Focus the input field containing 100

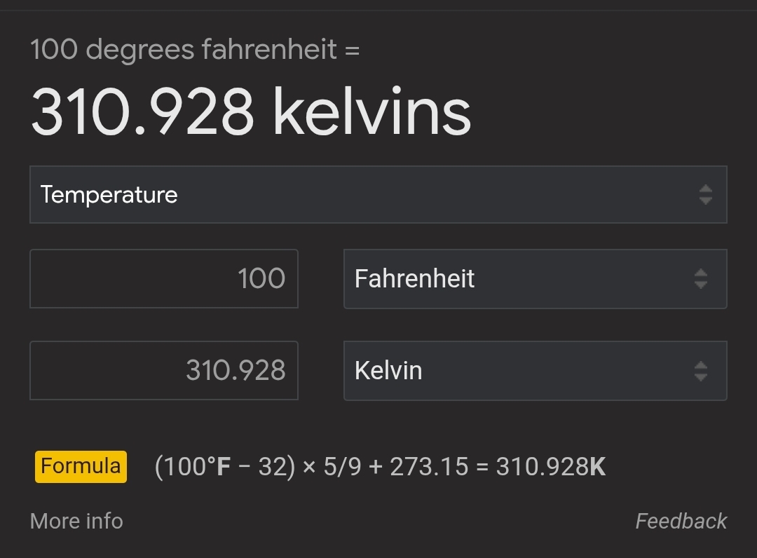point(164,279)
